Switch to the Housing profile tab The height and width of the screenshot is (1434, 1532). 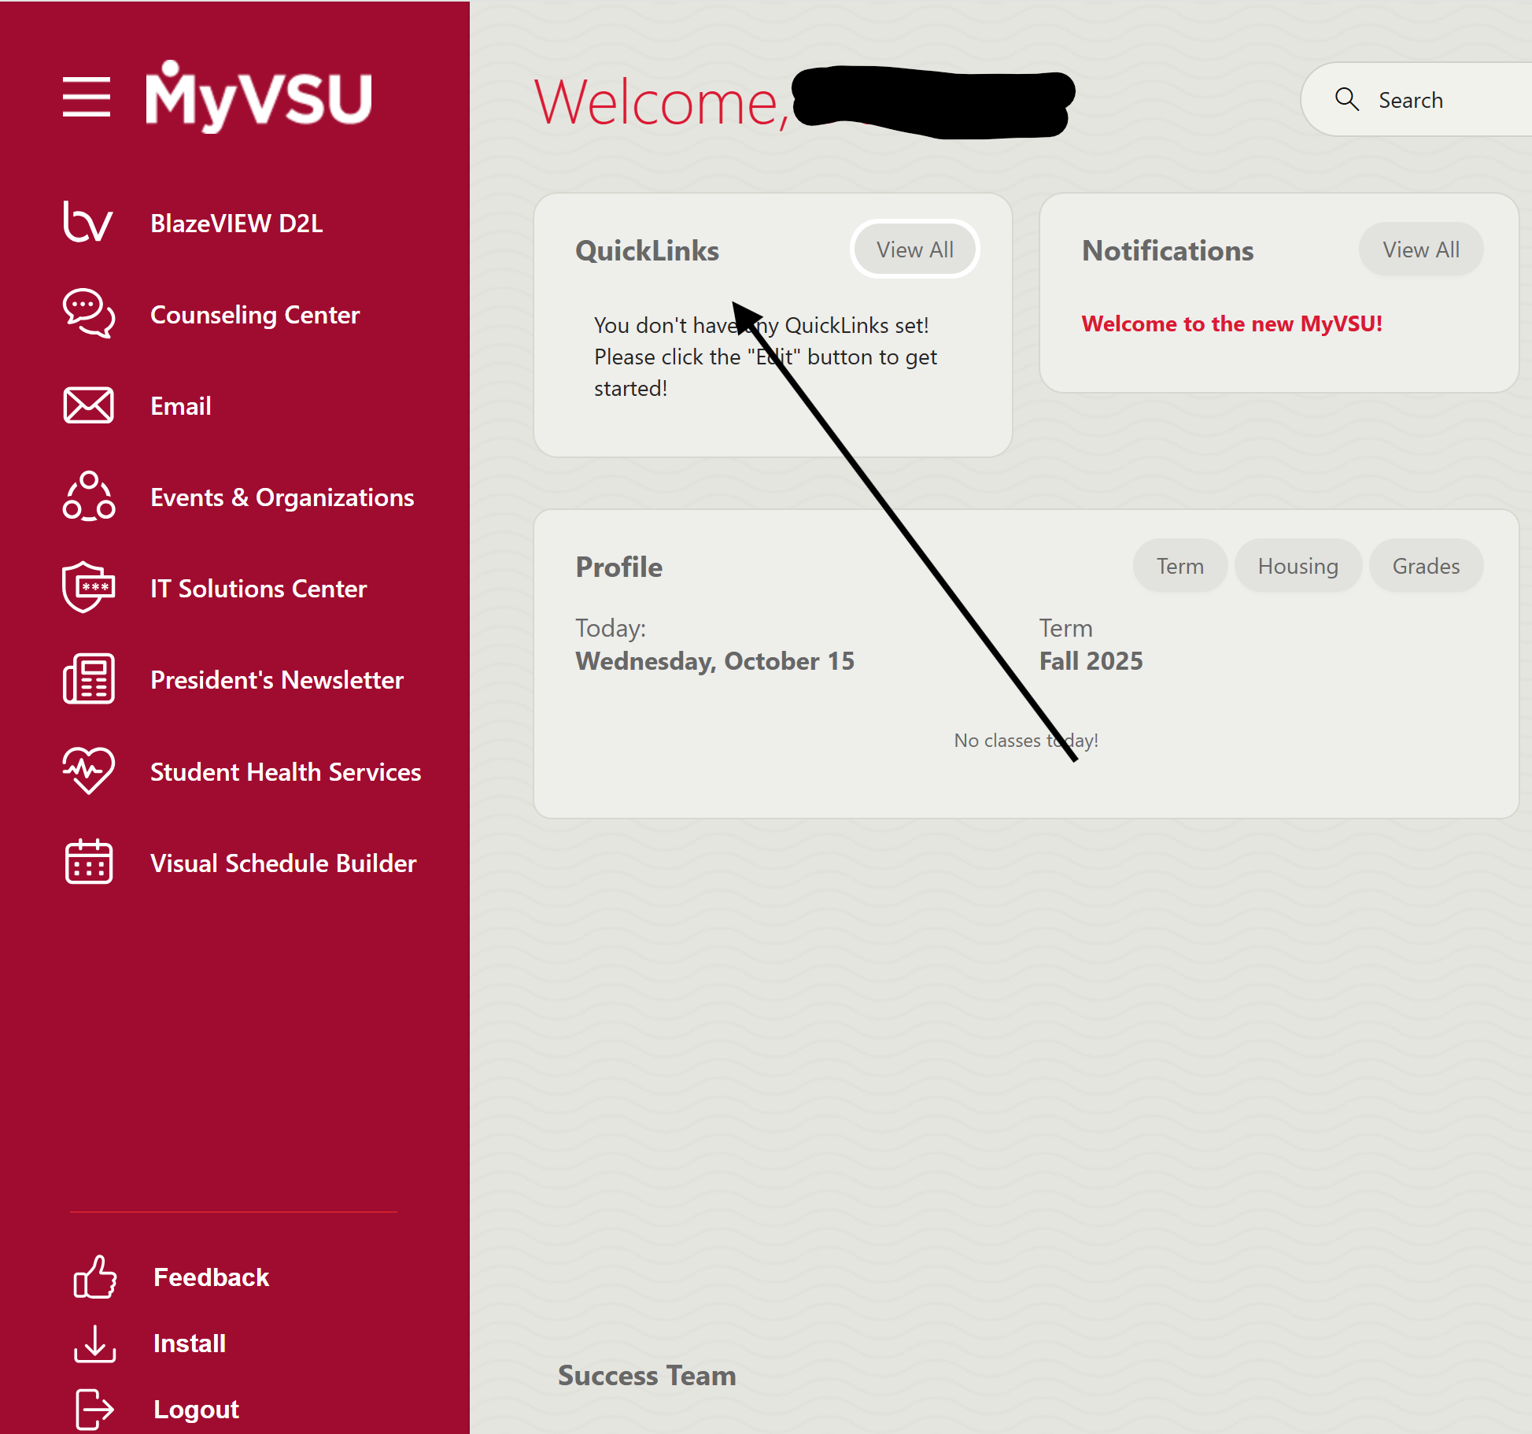(x=1298, y=566)
